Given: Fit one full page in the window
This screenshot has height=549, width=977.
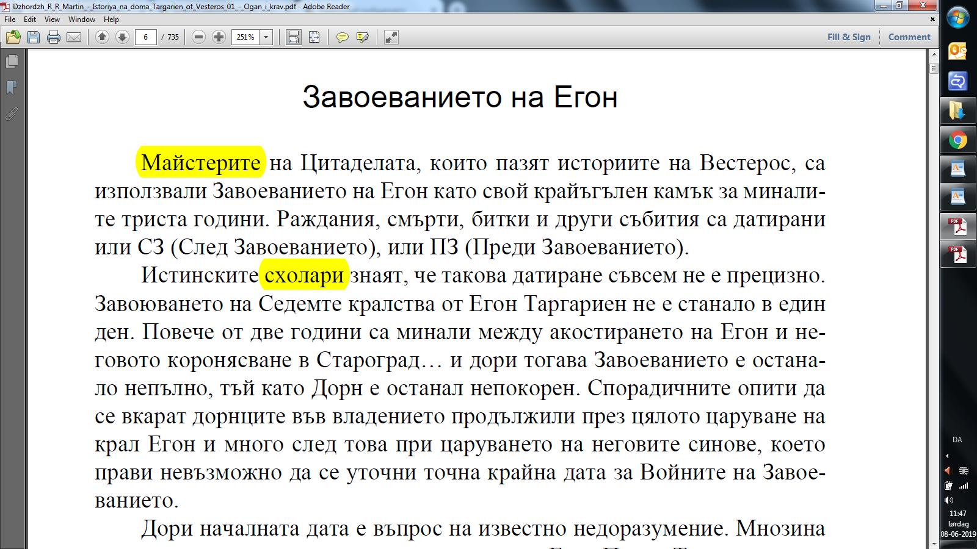Looking at the screenshot, I should tap(314, 37).
